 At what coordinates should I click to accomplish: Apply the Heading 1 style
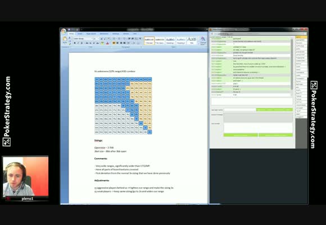point(170,40)
